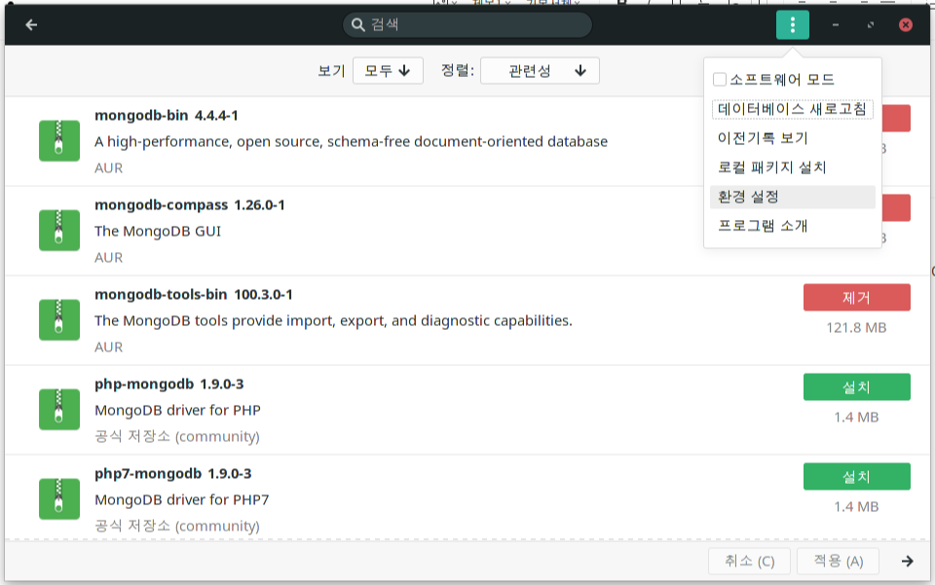Image resolution: width=935 pixels, height=585 pixels.
Task: Click 1.4 MB size under php-mongodb
Action: [856, 417]
